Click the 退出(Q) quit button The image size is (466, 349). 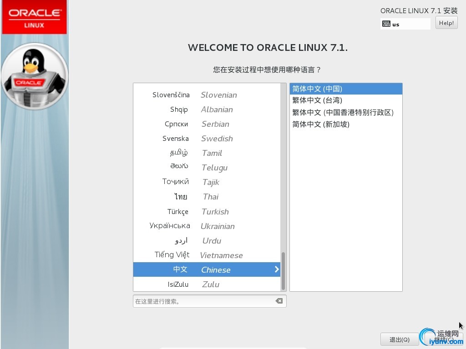[400, 339]
